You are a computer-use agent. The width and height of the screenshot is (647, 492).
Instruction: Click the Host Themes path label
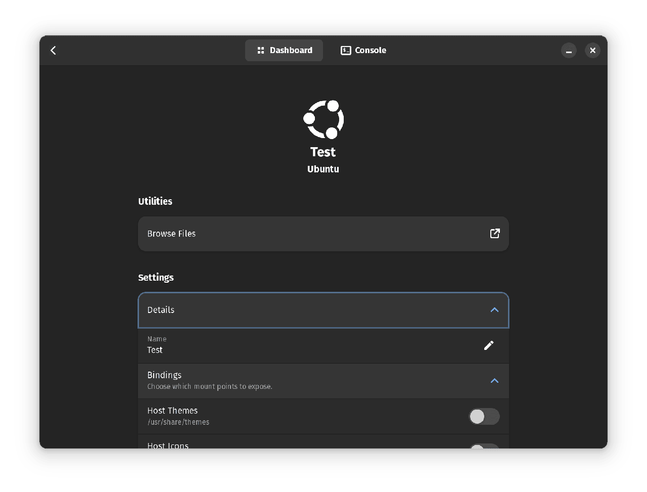pos(178,422)
